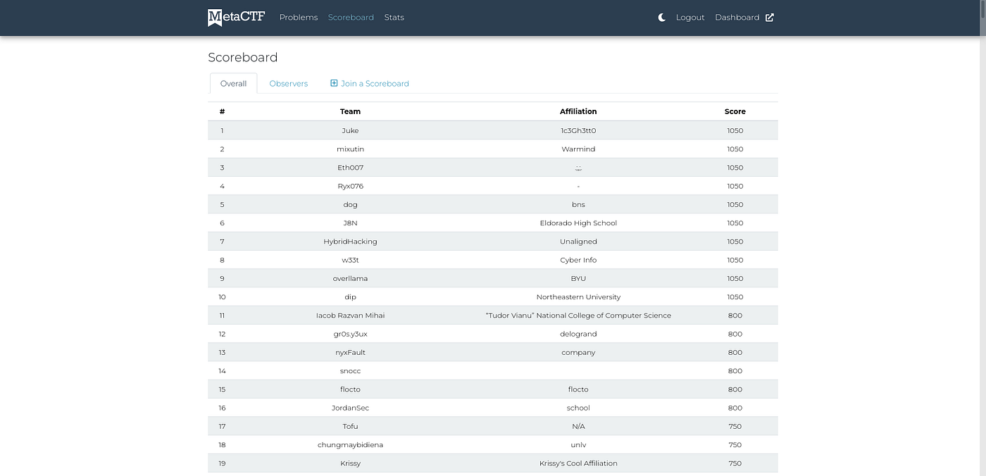This screenshot has height=476, width=986.
Task: Select team name w33t
Action: pyautogui.click(x=350, y=260)
